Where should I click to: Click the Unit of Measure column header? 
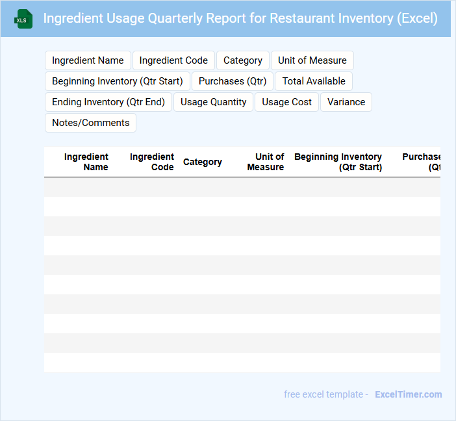pos(266,162)
